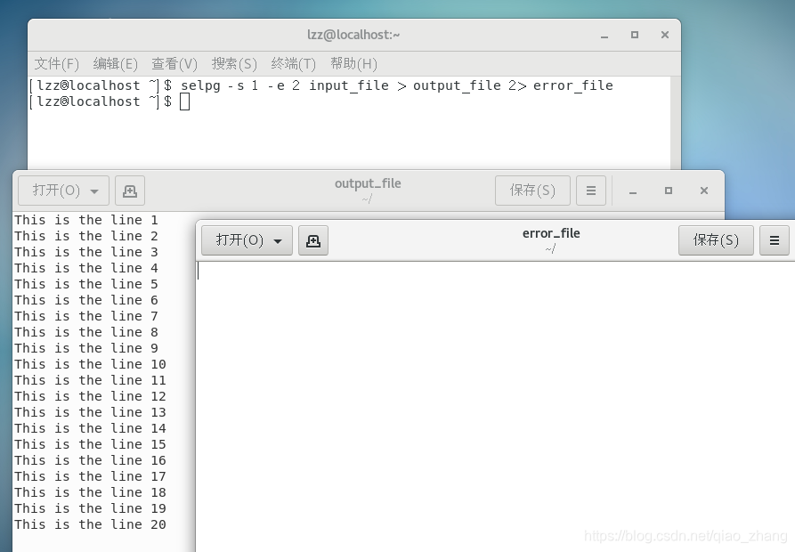Viewport: 795px width, 552px height.
Task: Close the lzz@localhost terminal window
Action: (665, 35)
